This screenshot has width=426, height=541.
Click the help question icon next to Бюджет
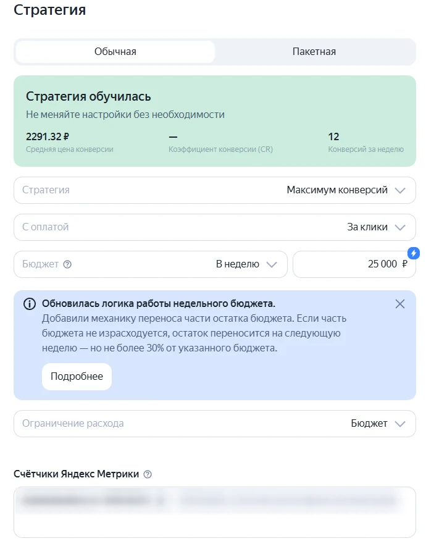[x=68, y=264]
